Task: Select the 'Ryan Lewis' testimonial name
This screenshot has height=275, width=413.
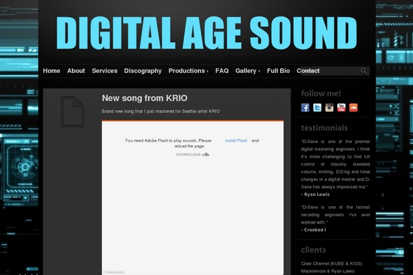Action: (317, 195)
